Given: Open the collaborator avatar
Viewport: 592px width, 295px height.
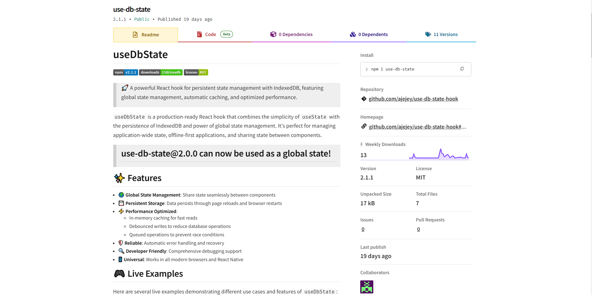Looking at the screenshot, I should pyautogui.click(x=366, y=287).
